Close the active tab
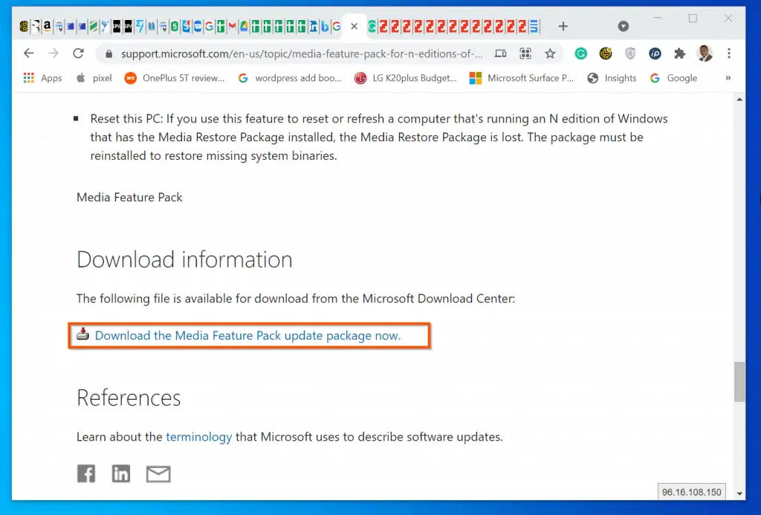The height and width of the screenshot is (515, 761). pyautogui.click(x=354, y=26)
